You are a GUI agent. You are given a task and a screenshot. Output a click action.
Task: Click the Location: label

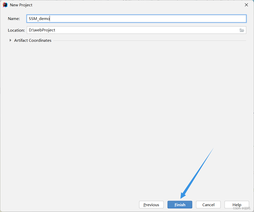tap(16, 30)
